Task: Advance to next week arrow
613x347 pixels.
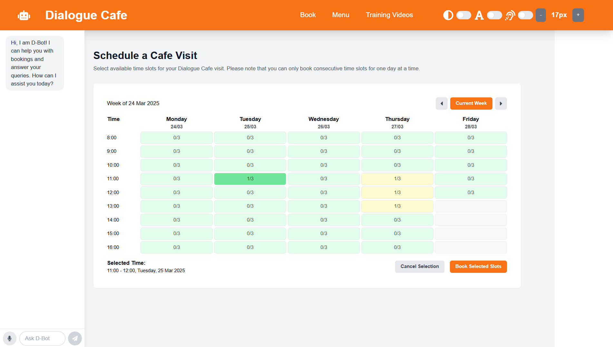Action: coord(501,104)
